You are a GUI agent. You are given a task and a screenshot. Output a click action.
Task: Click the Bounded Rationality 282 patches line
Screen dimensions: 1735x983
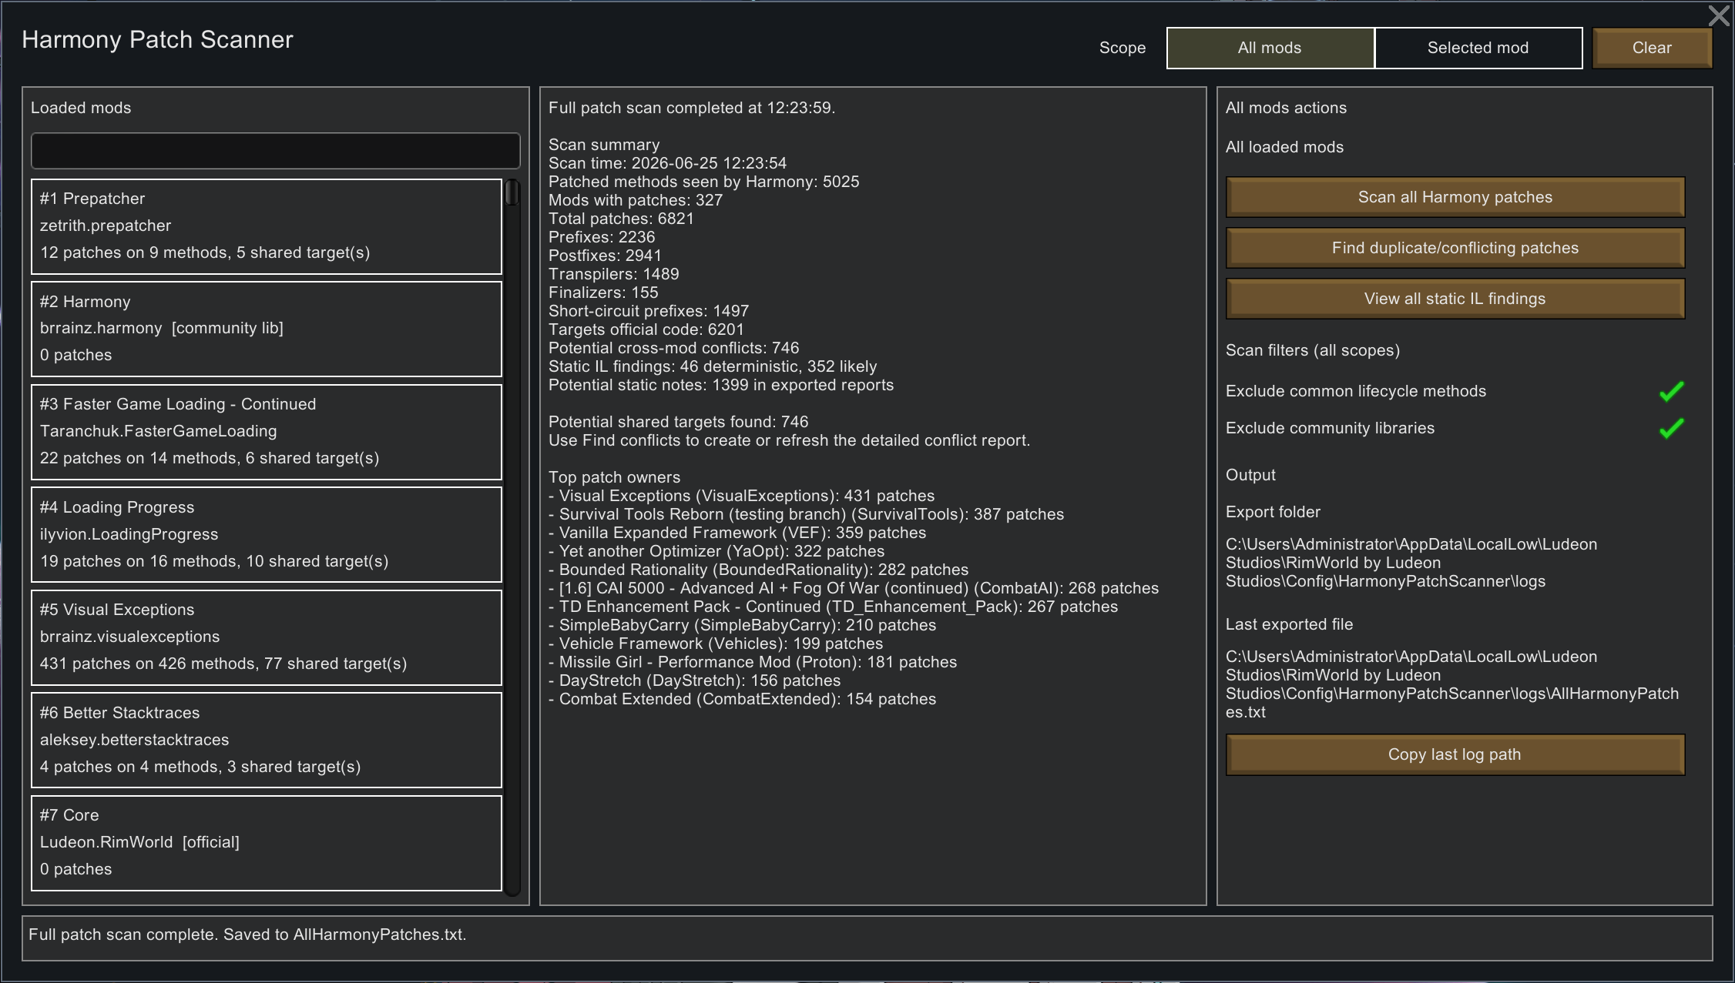tap(758, 570)
